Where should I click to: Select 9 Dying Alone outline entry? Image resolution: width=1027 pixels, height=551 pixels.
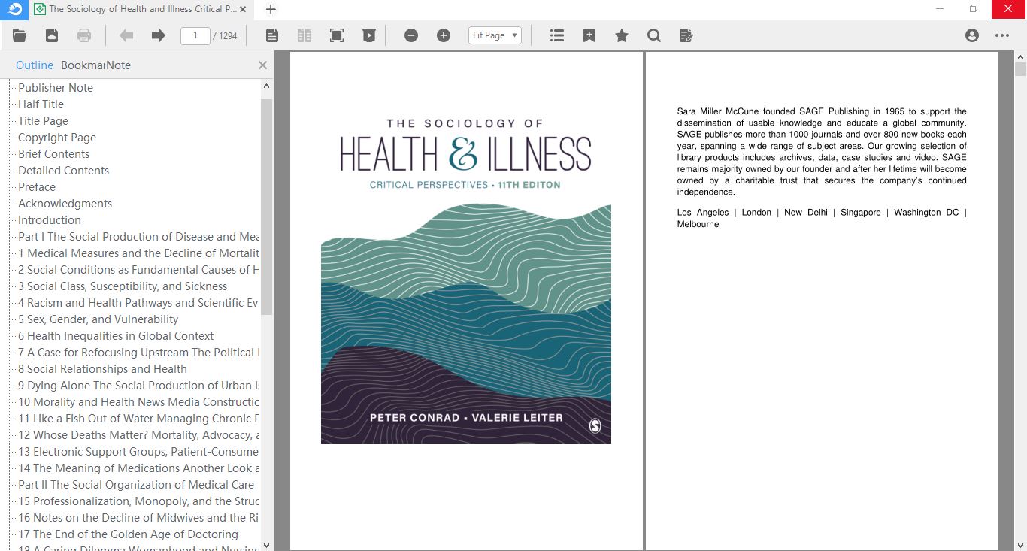tap(138, 386)
